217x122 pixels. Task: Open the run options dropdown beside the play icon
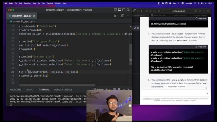(118, 16)
